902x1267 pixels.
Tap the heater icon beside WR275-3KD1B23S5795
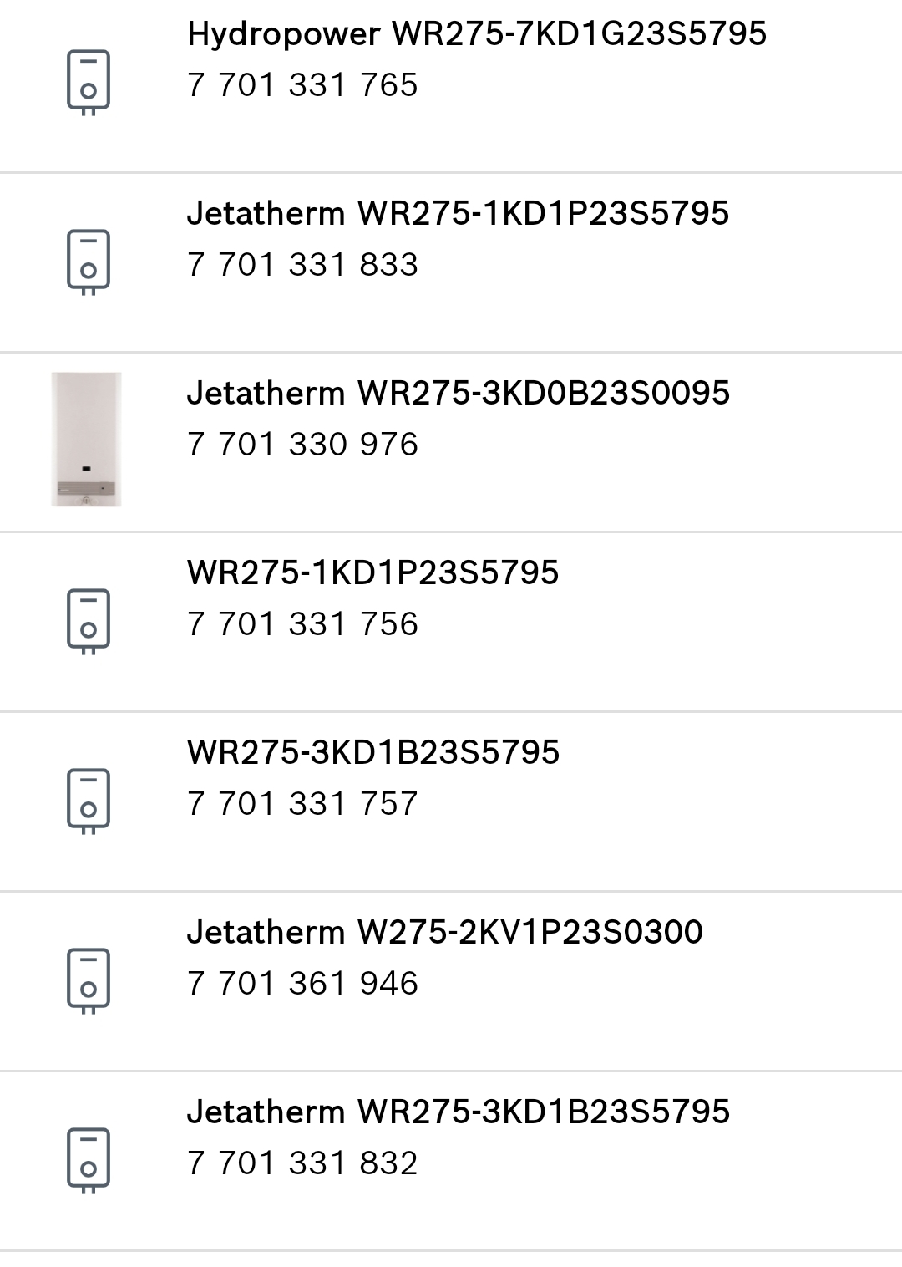pos(89,801)
